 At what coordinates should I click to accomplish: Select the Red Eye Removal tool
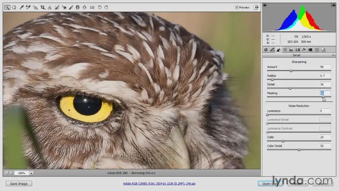tap(64, 7)
